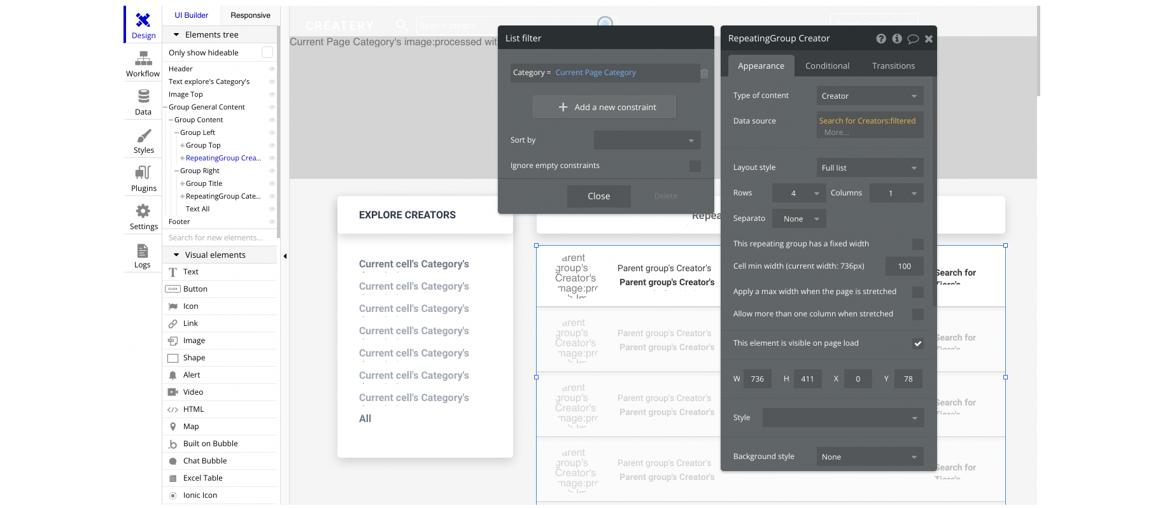Click Add a new constraint button

604,107
